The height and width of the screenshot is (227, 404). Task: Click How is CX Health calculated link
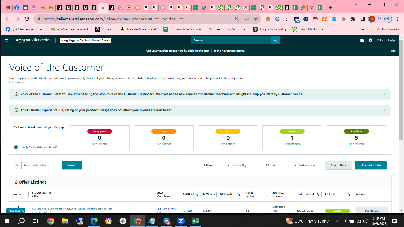[38, 147]
